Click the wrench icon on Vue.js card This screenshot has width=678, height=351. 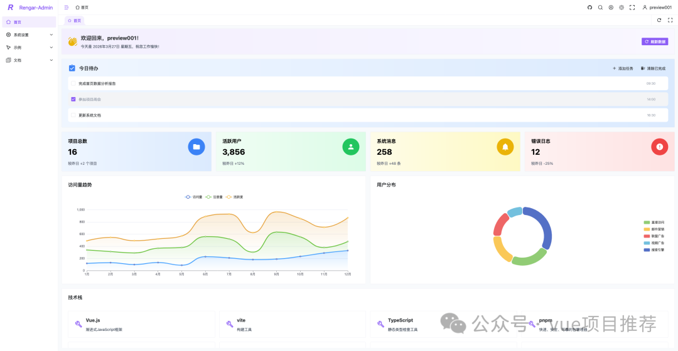pos(78,324)
